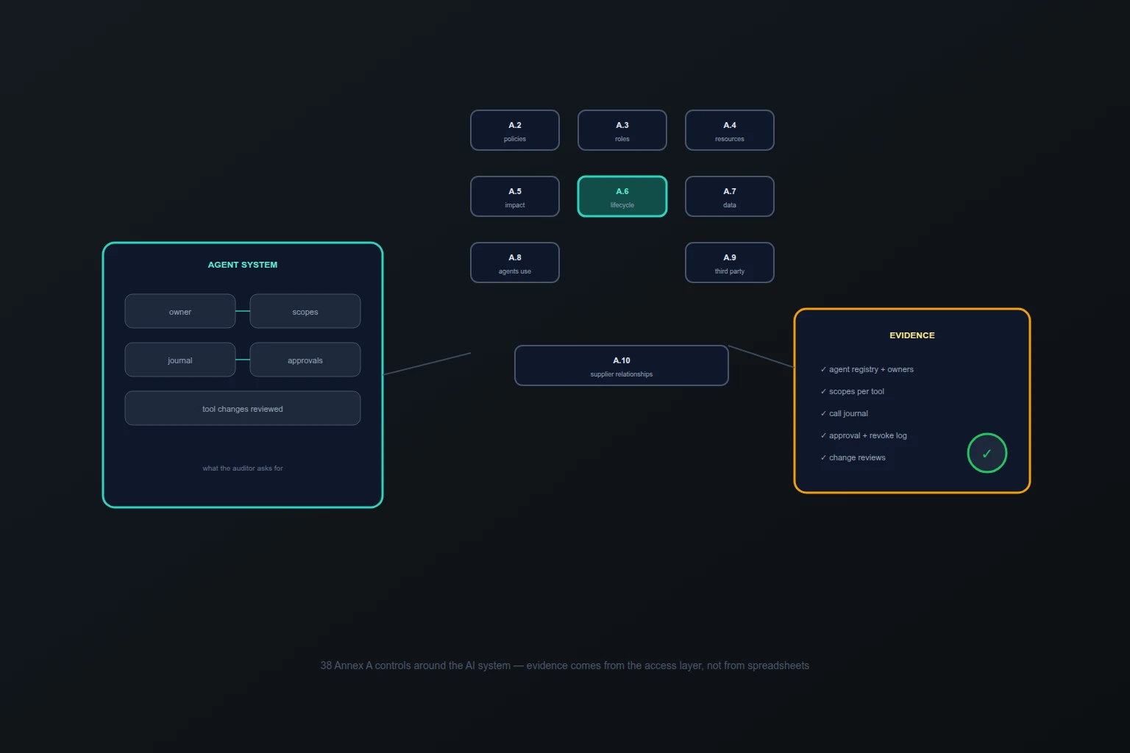Click the '38 Annex A controls' footer caption
Viewport: 1130px width, 753px height.
point(565,665)
